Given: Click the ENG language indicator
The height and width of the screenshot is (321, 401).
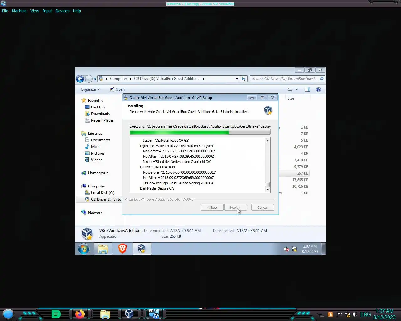Looking at the screenshot, I should 365,314.
